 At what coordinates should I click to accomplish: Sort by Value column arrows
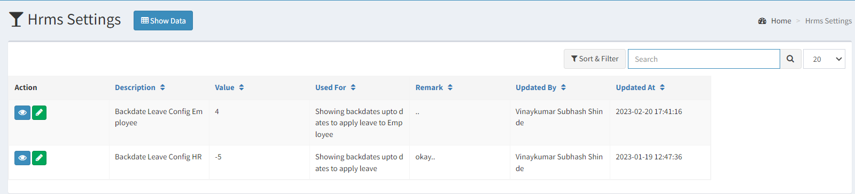pos(242,87)
